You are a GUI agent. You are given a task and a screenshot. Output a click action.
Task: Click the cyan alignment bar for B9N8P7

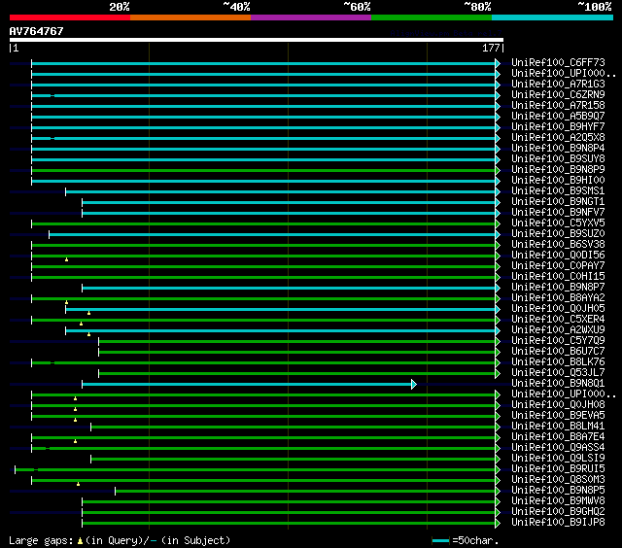point(289,288)
